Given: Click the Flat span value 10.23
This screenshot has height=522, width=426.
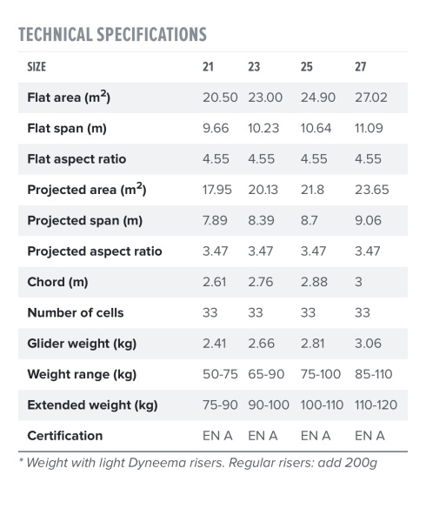Looking at the screenshot, I should click(x=263, y=128).
